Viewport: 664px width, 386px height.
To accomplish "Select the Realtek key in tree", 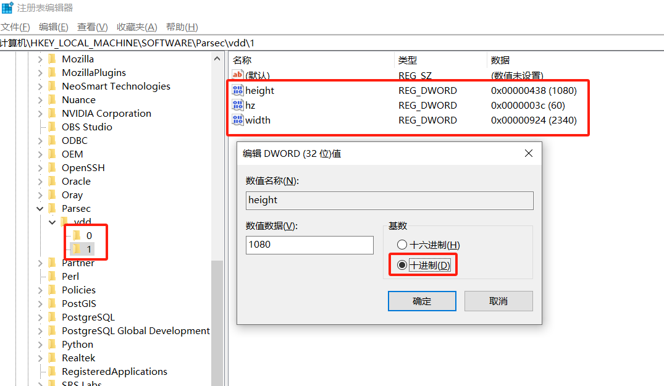I will pyautogui.click(x=78, y=358).
